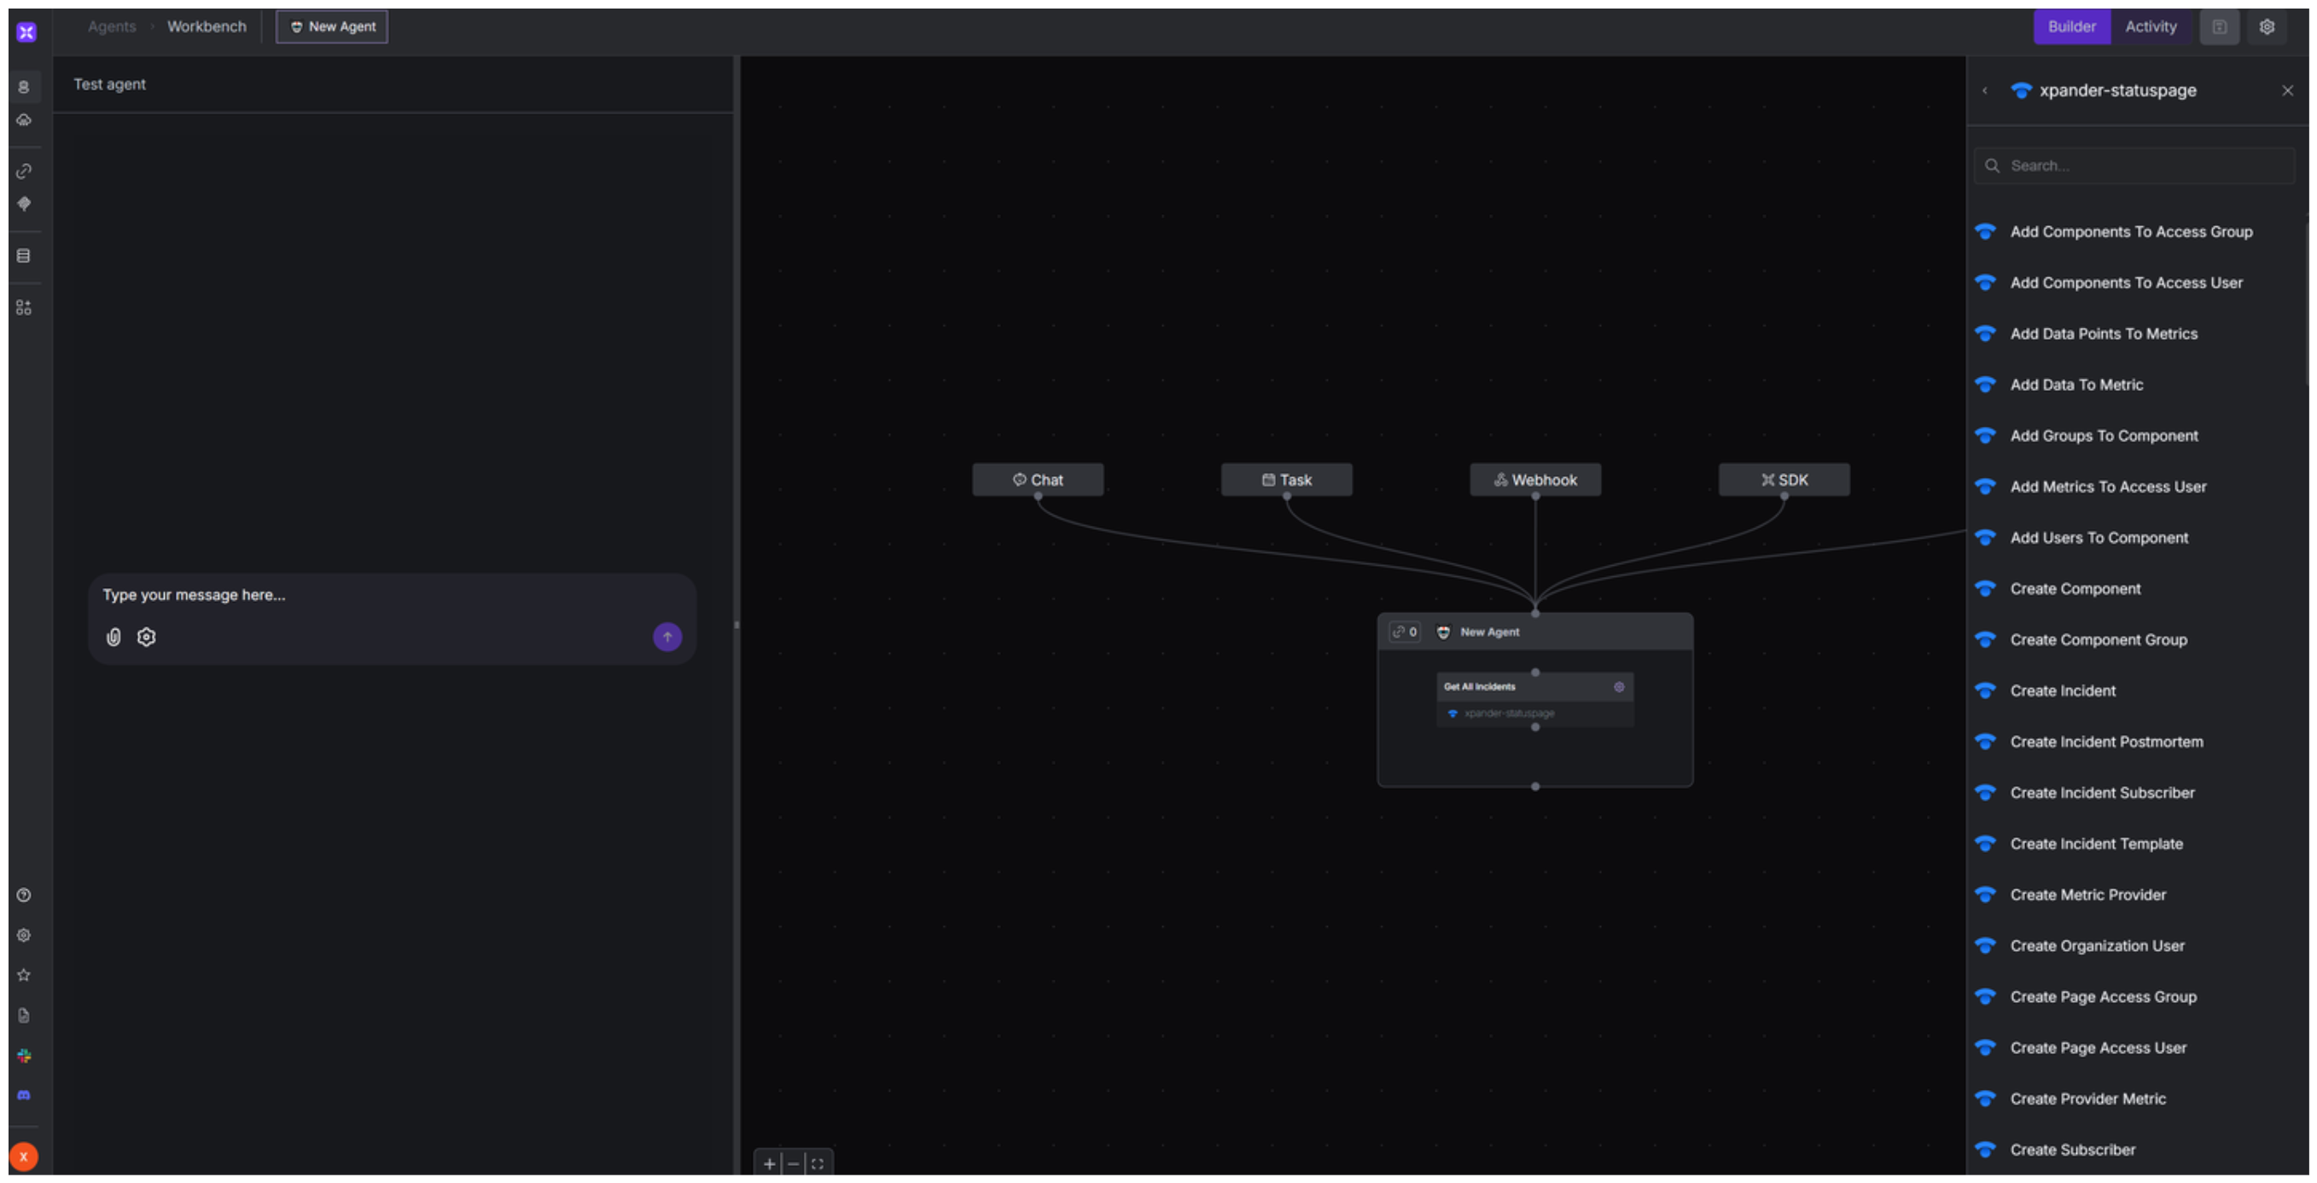Screen dimensions: 2317x1183
Task: Go to Workbench breadcrumb
Action: pyautogui.click(x=206, y=27)
